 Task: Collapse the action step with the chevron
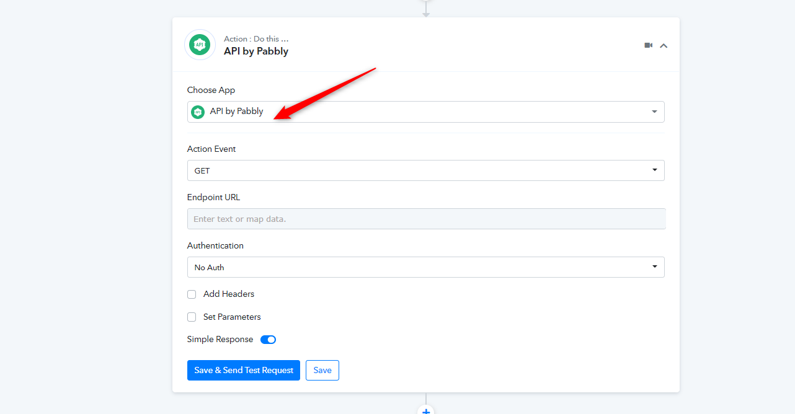tap(664, 45)
